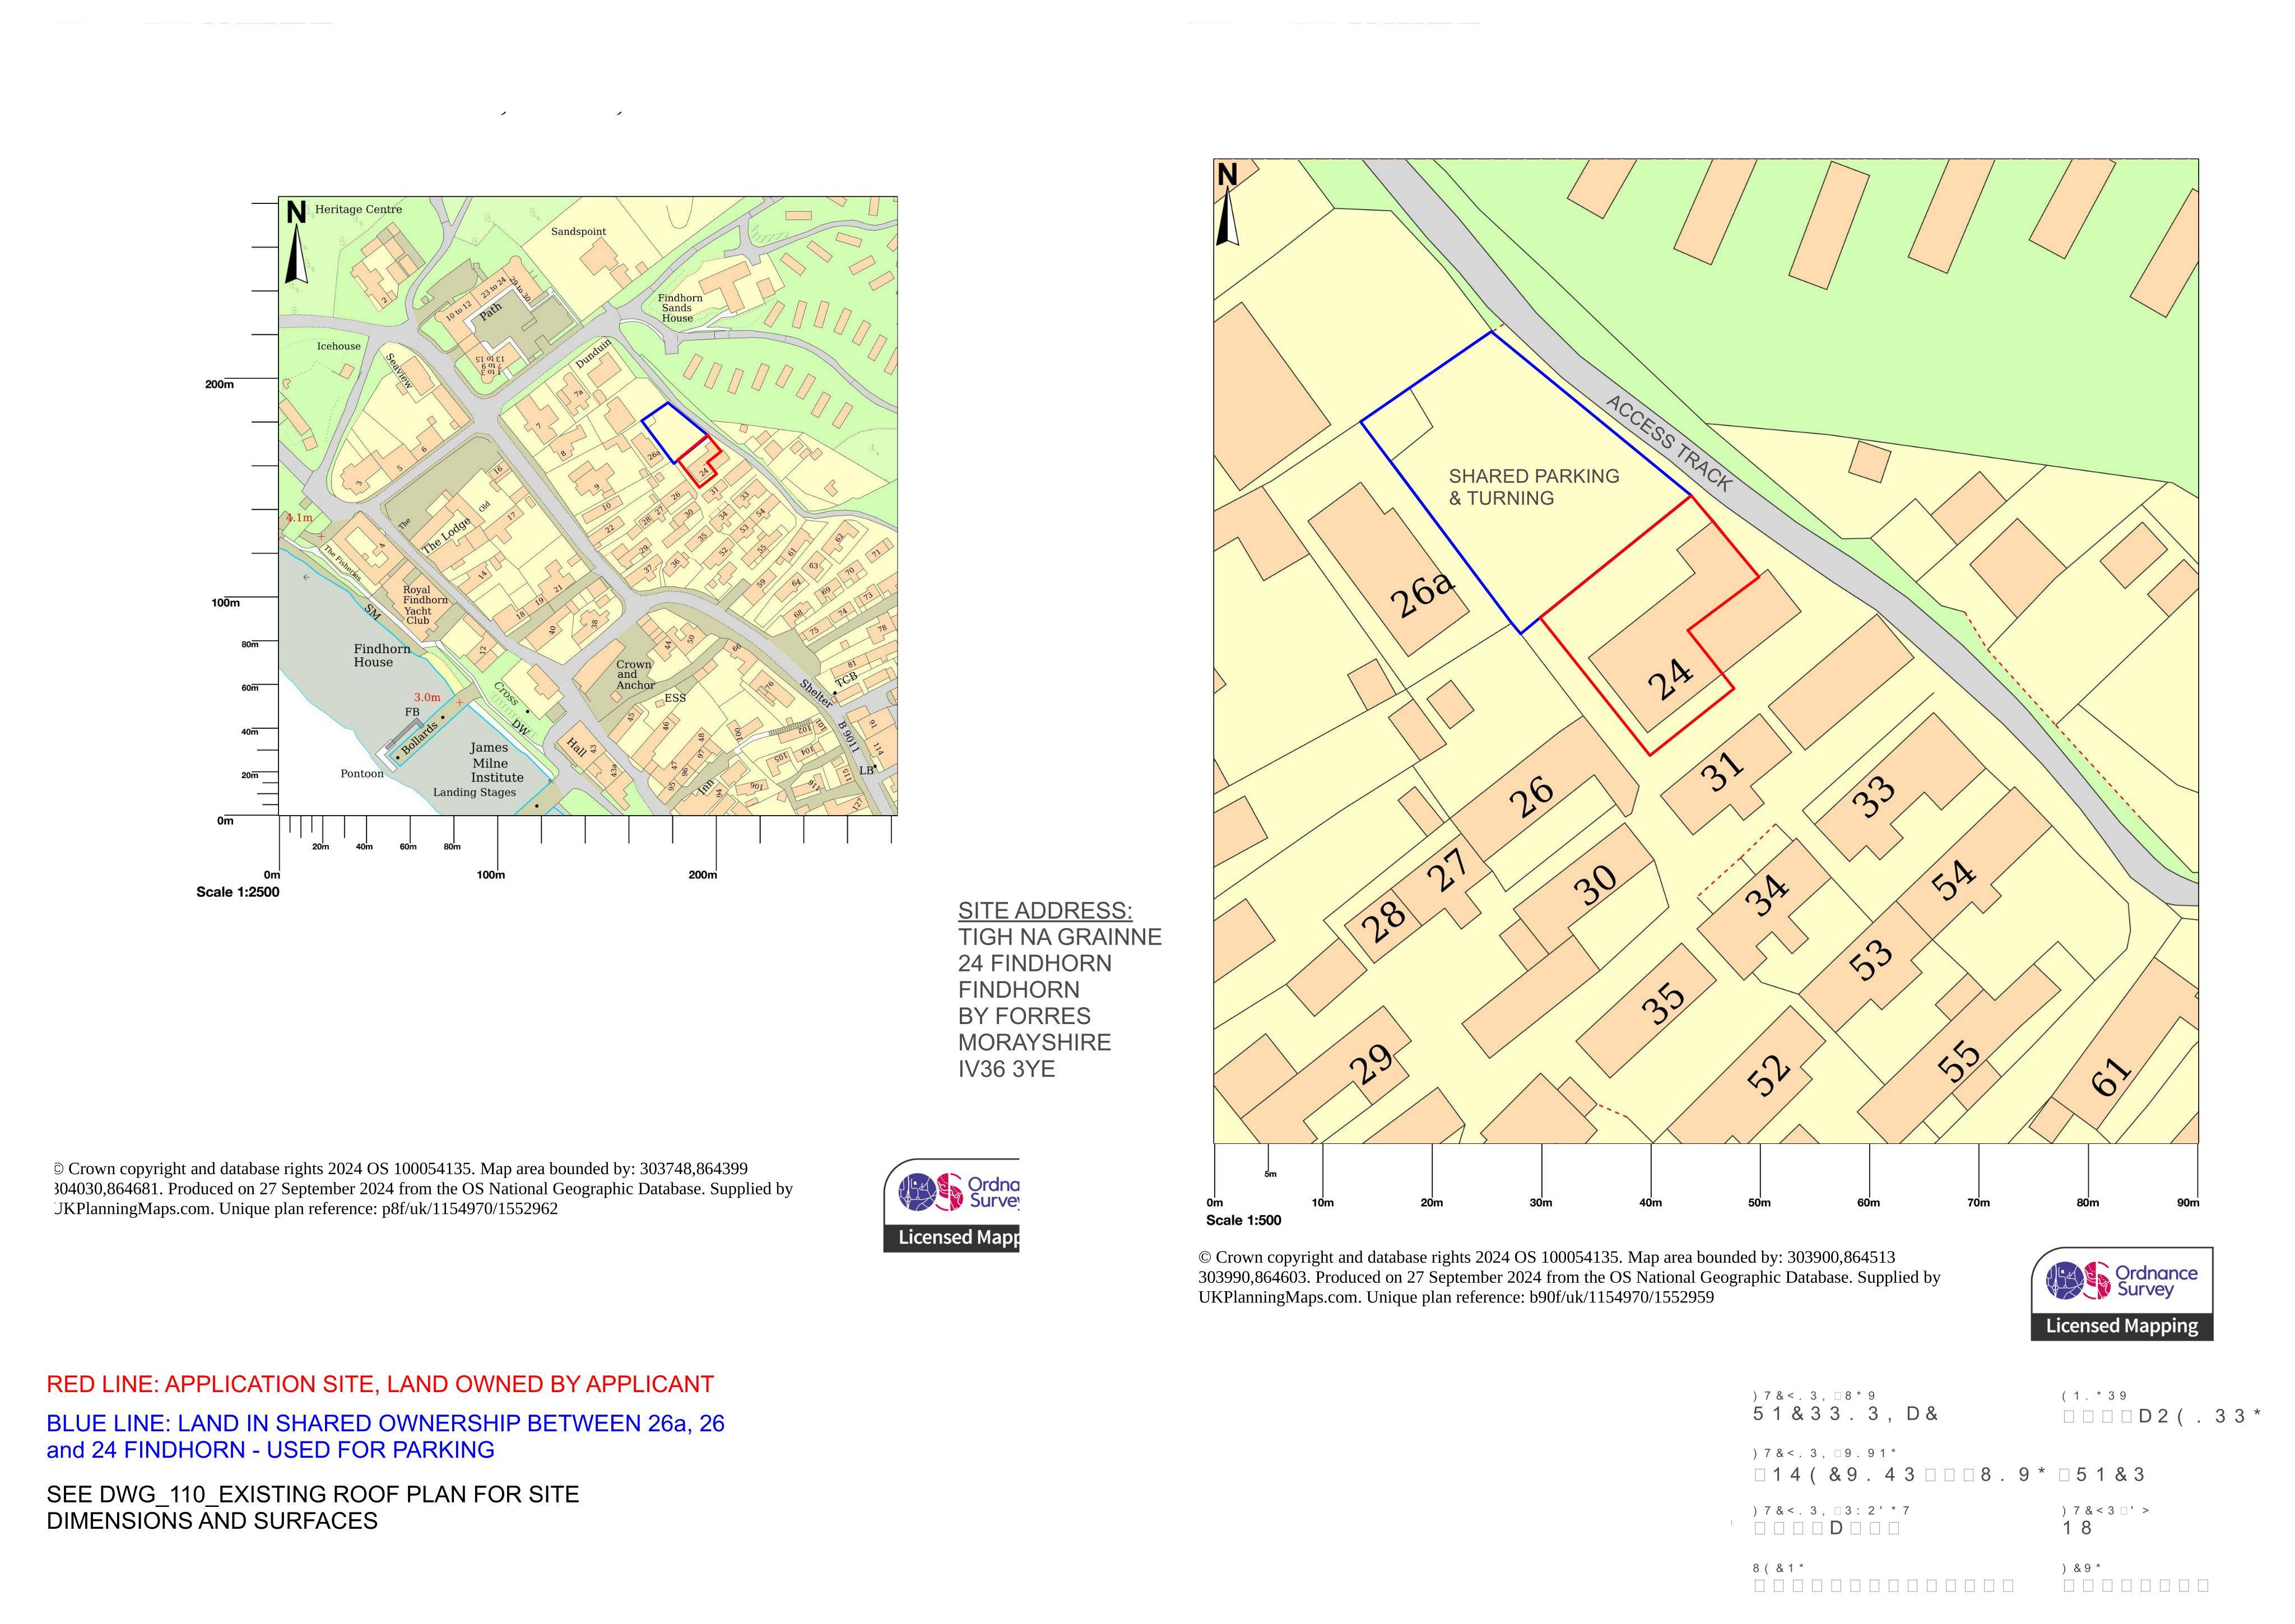
Task: Click the Ordnance Survey logo beneath the 1:500 plan
Action: (2121, 1293)
